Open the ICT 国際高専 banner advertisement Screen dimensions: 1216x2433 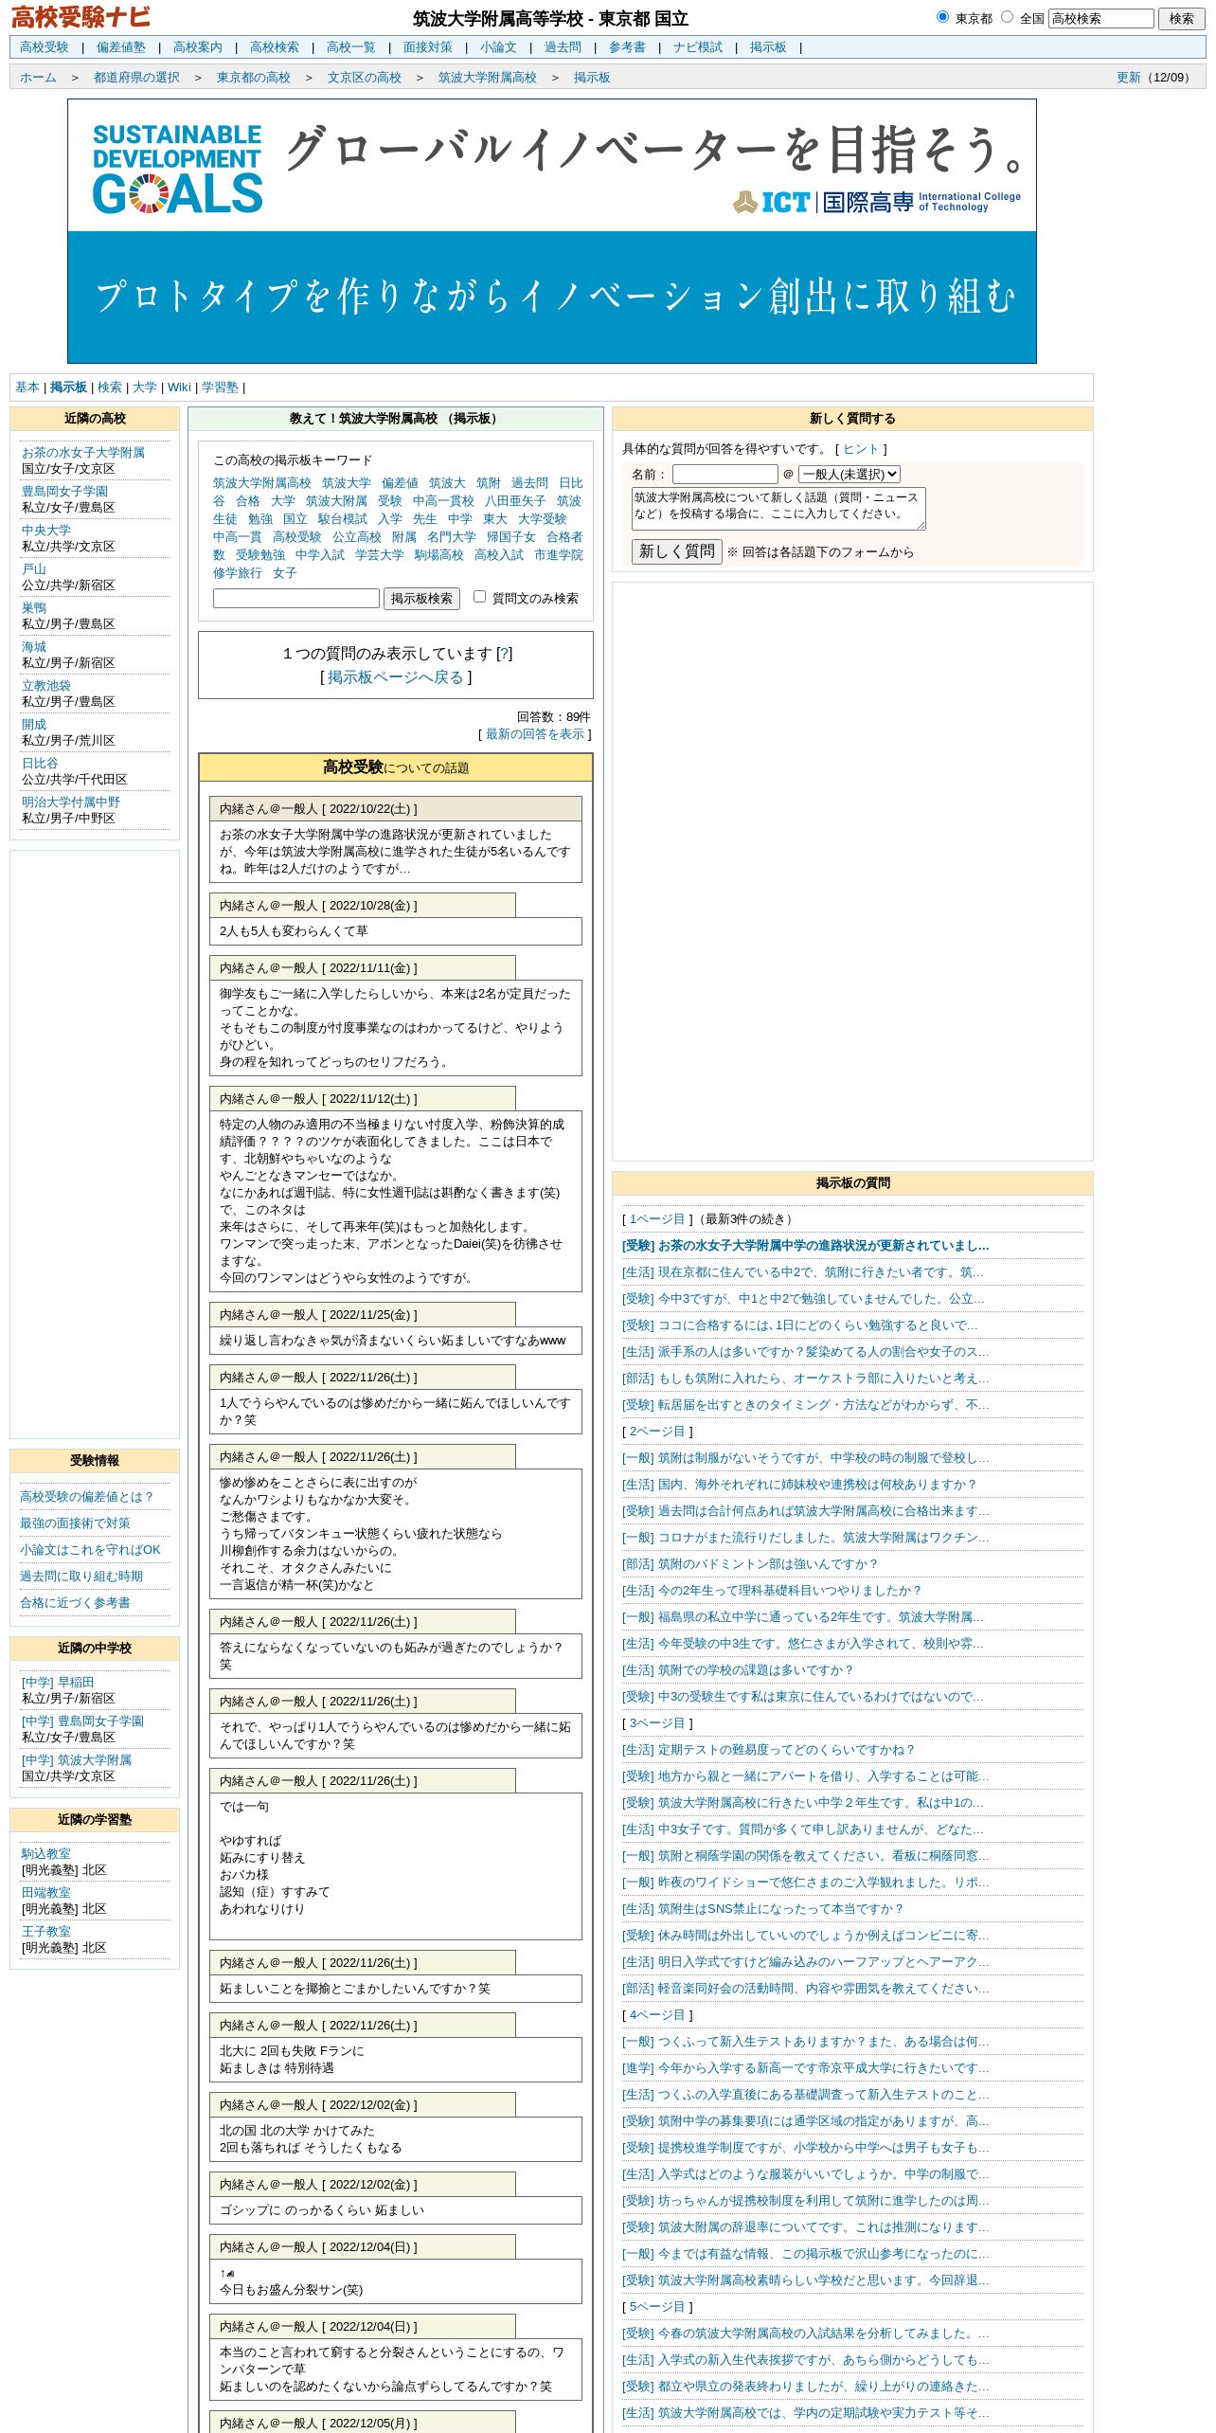(551, 231)
